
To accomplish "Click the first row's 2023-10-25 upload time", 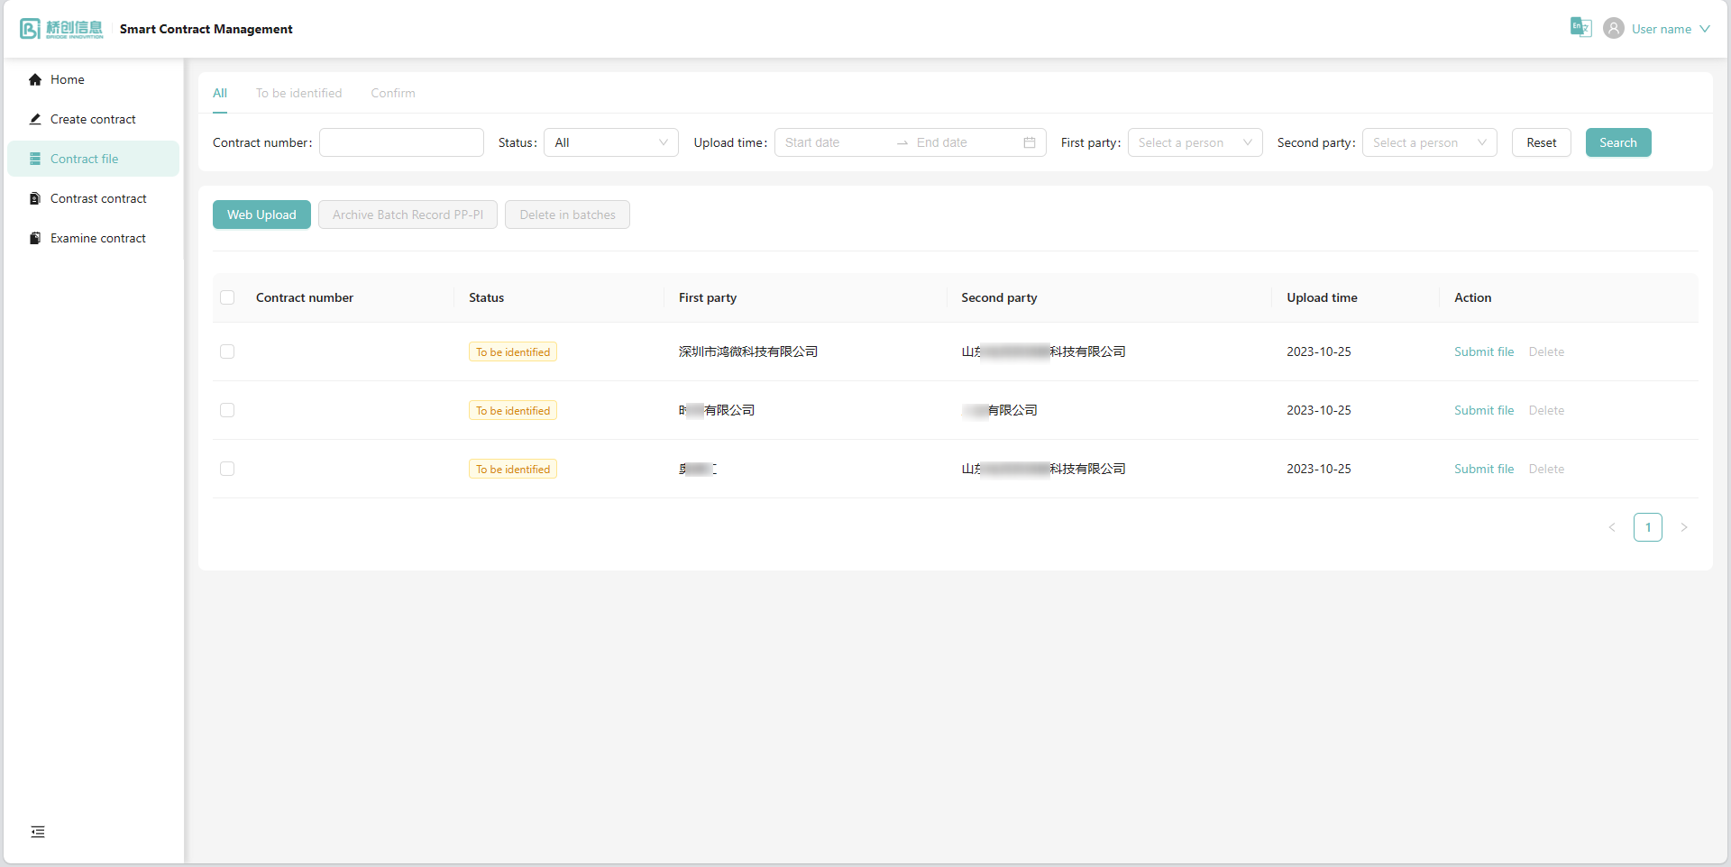I will click(x=1319, y=351).
